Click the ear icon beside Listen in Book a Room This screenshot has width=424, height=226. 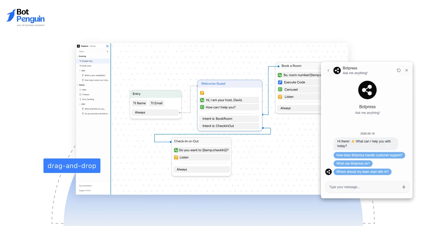pos(280,97)
